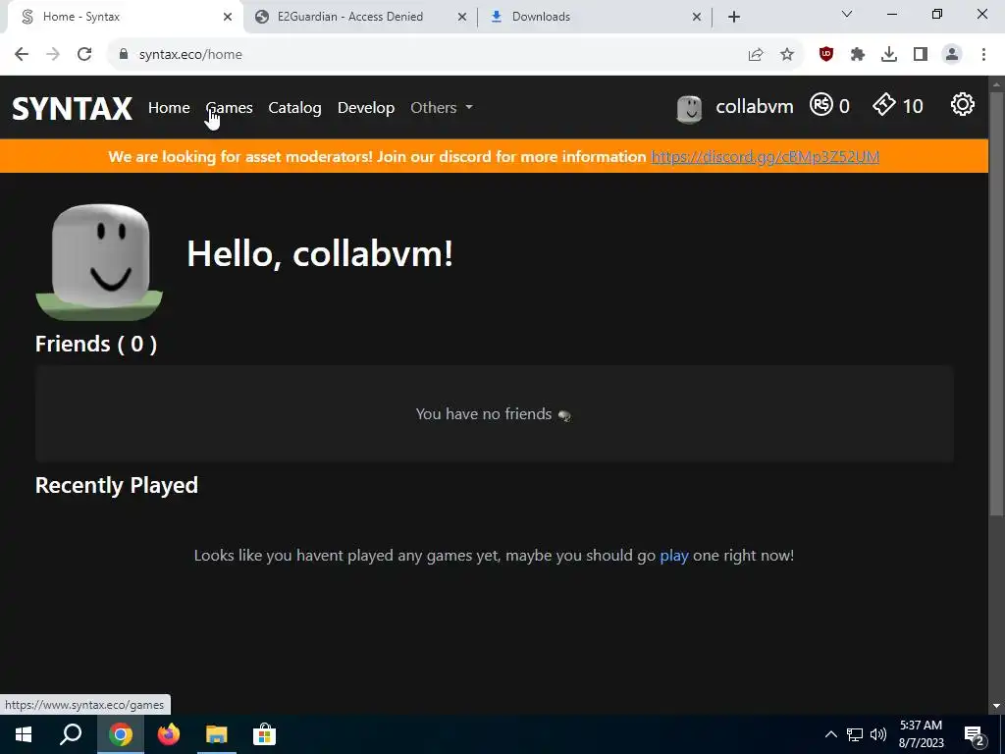Viewport: 1005px width, 754px height.
Task: Click the collabvm username in navbar
Action: pos(755,106)
